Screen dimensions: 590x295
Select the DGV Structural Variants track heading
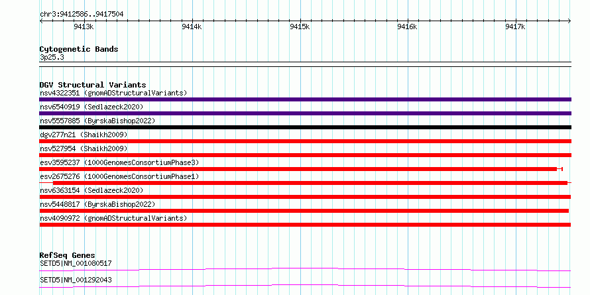pyautogui.click(x=93, y=85)
